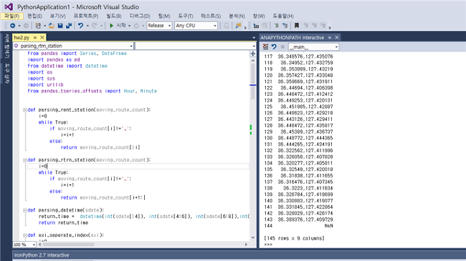
Task: Click the Save All toolbar icon
Action: [x=69, y=26]
